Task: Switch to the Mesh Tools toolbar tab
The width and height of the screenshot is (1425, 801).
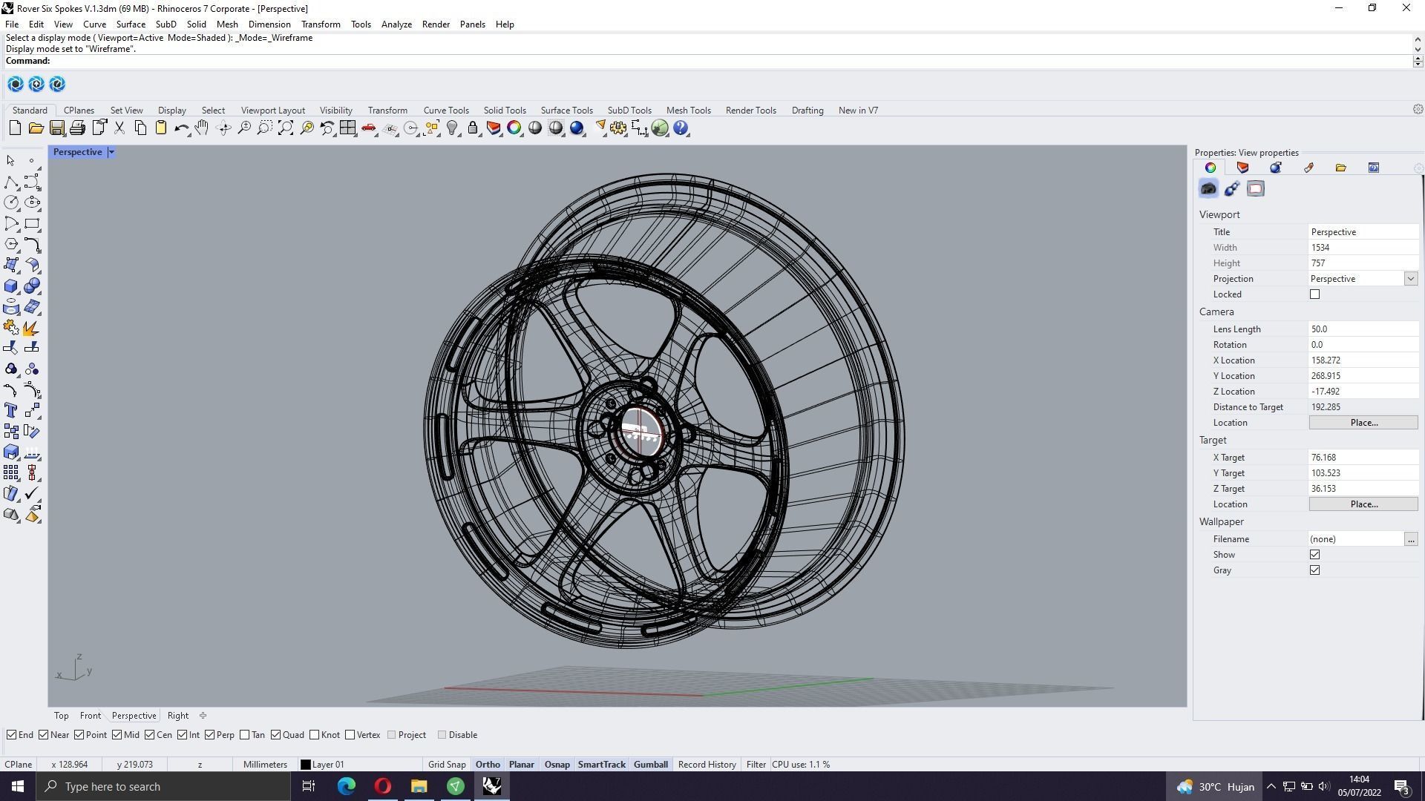Action: (x=688, y=111)
